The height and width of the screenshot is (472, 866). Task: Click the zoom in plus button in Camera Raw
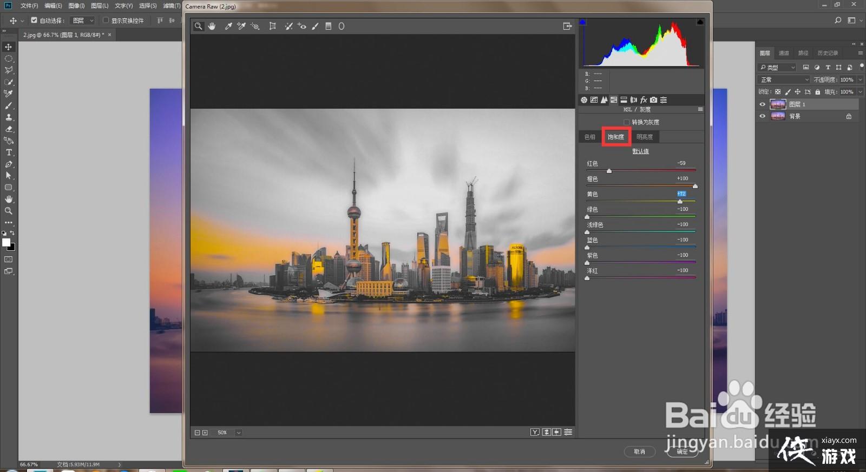tap(205, 433)
